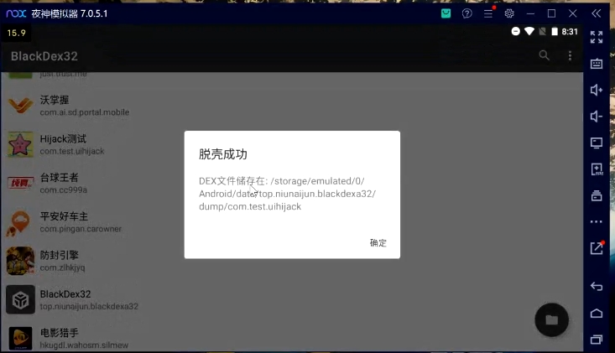Open the Nox store bag icon

pos(446,13)
